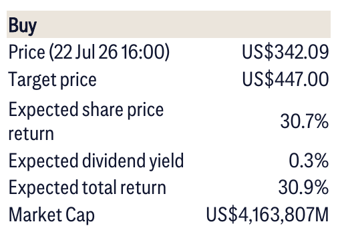Click the beige header bar beside Buy

click(x=168, y=24)
